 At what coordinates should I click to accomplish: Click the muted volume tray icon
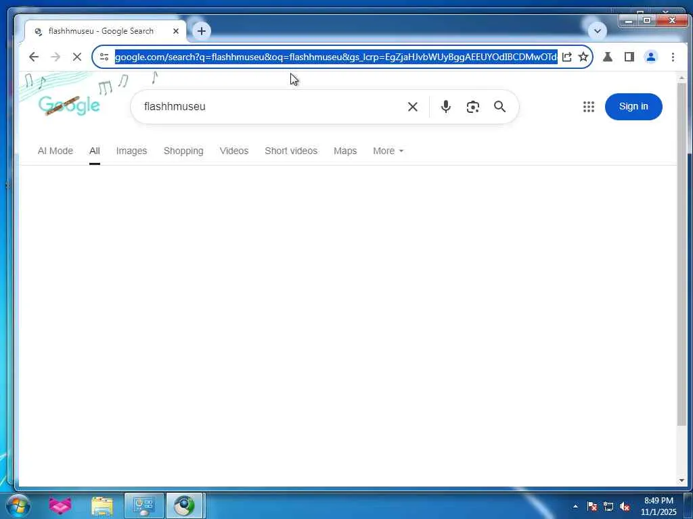pyautogui.click(x=625, y=506)
